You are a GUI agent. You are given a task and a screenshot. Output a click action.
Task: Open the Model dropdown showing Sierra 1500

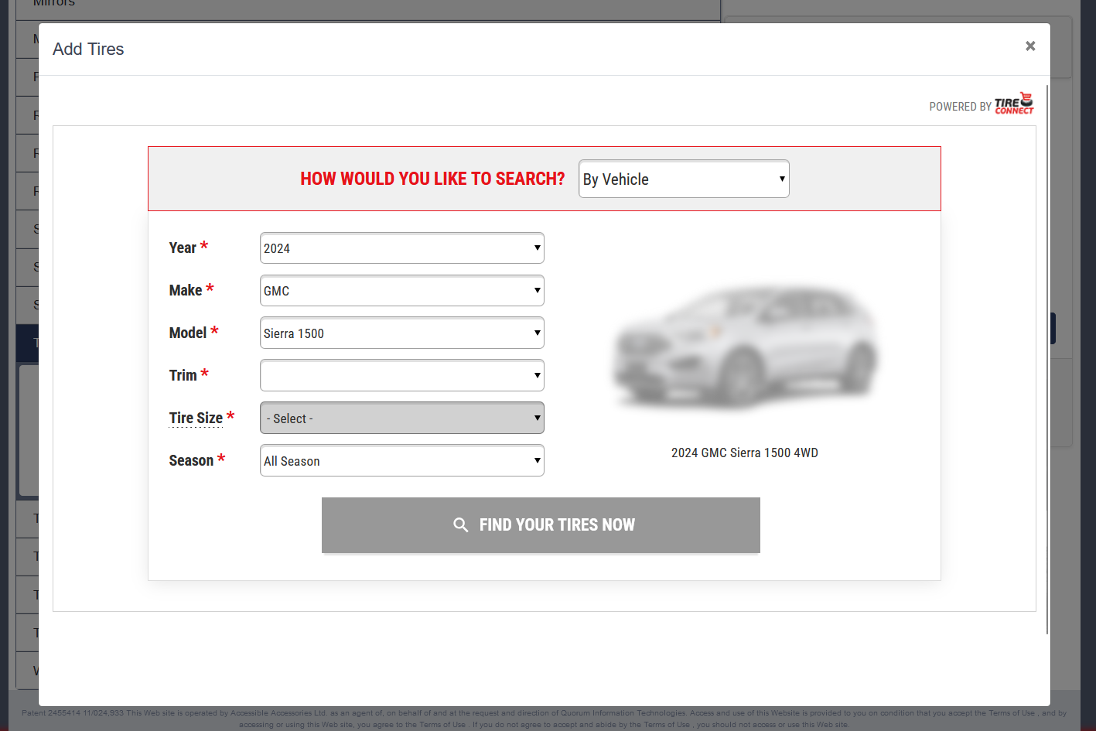click(402, 333)
